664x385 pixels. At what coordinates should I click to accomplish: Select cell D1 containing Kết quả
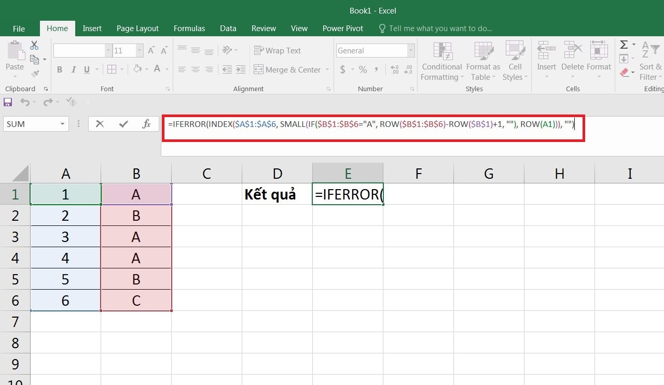(277, 194)
